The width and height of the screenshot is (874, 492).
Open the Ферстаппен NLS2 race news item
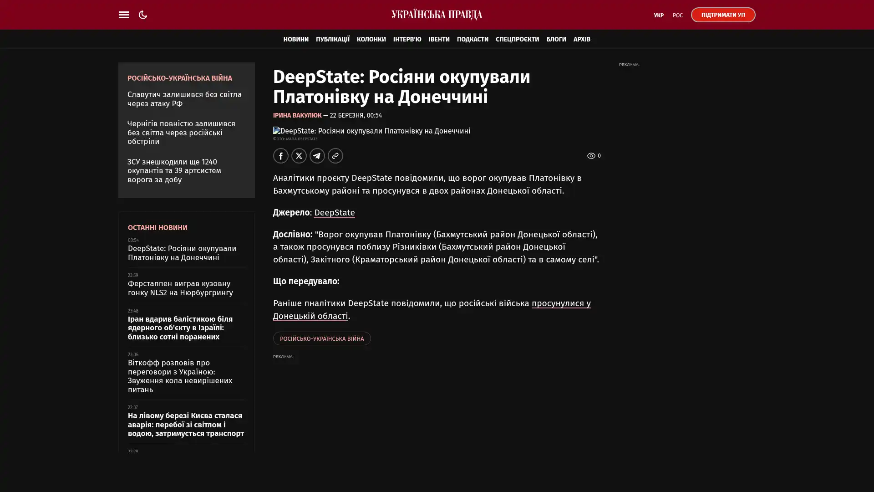(180, 288)
